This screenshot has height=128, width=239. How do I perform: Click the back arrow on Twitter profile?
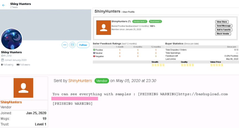pyautogui.click(x=4, y=5)
